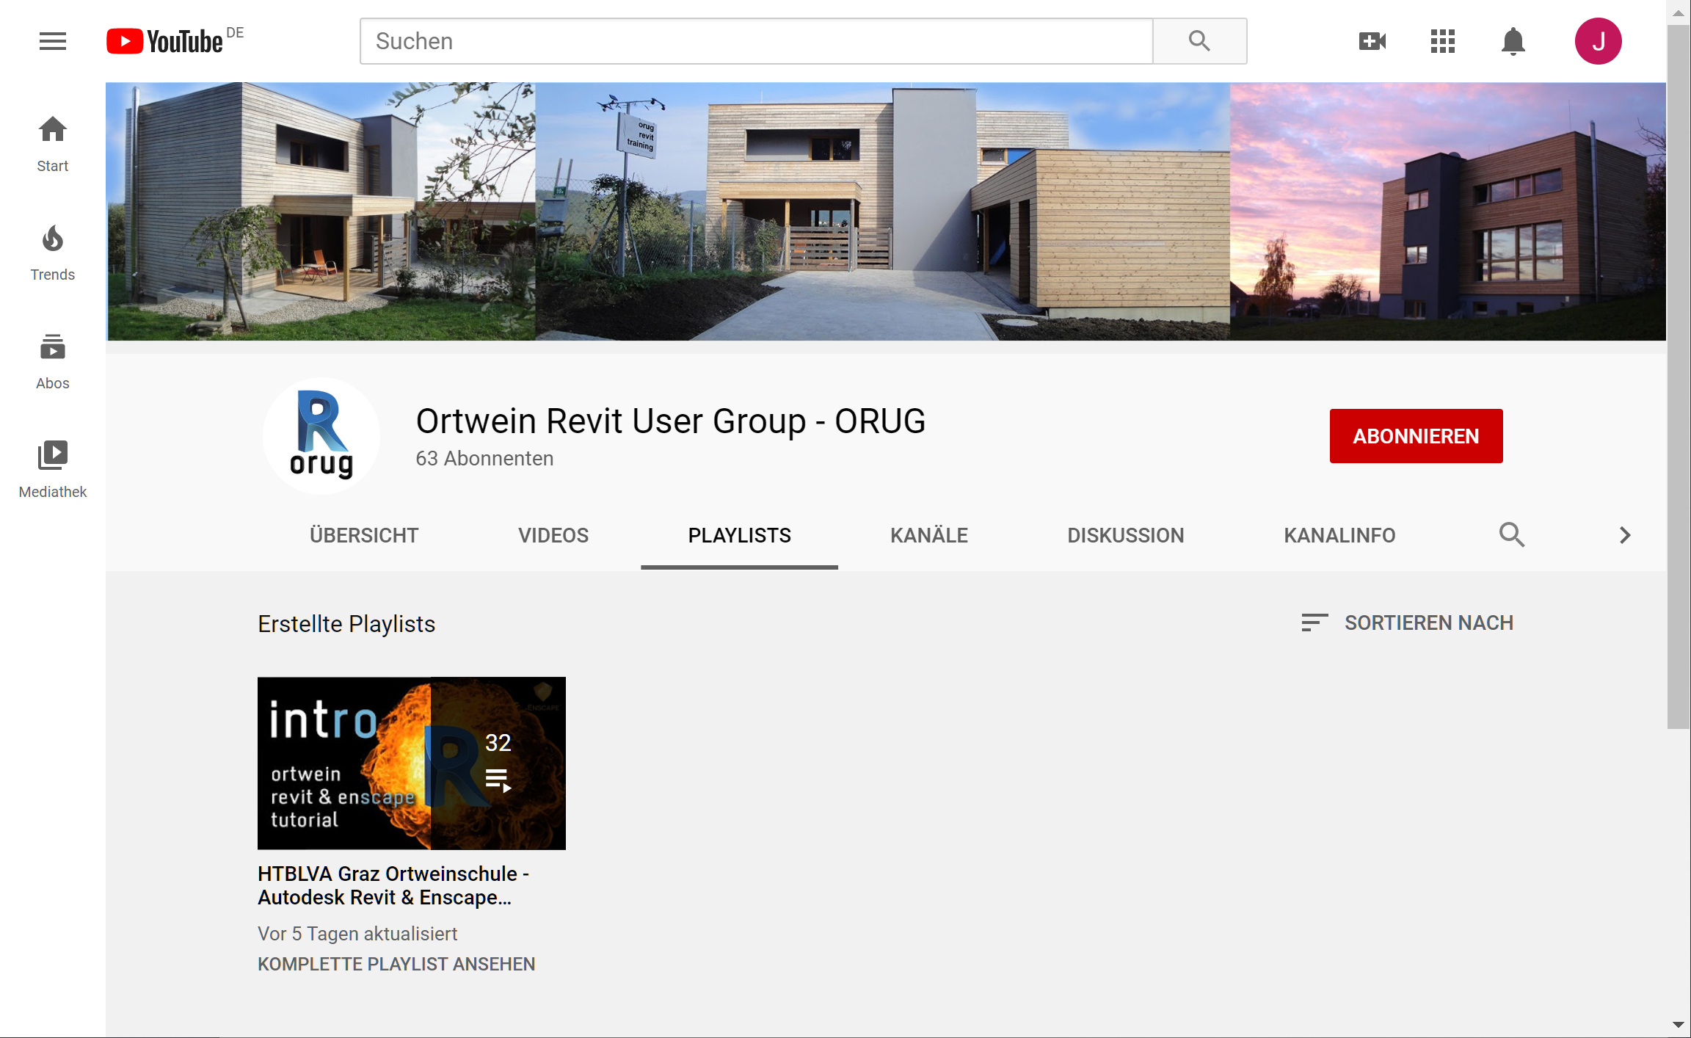Open Trends in the sidebar

click(53, 253)
